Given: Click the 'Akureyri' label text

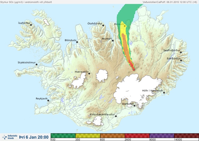Looking at the screenshot, I should click(107, 39).
